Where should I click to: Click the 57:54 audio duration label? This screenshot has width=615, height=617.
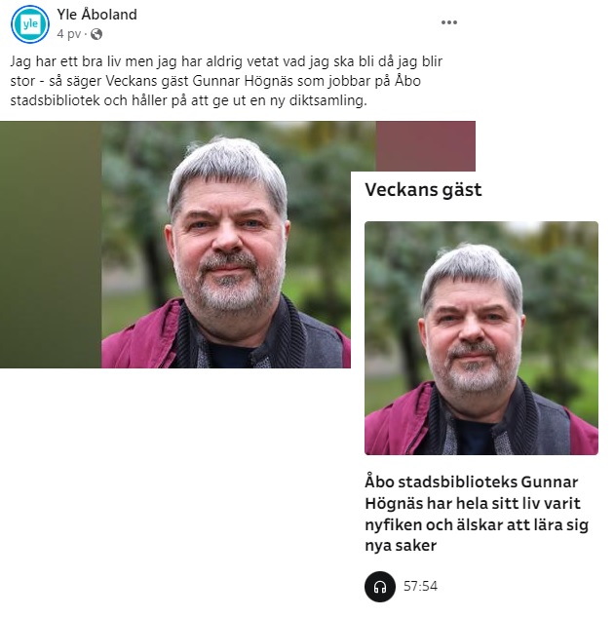[420, 587]
